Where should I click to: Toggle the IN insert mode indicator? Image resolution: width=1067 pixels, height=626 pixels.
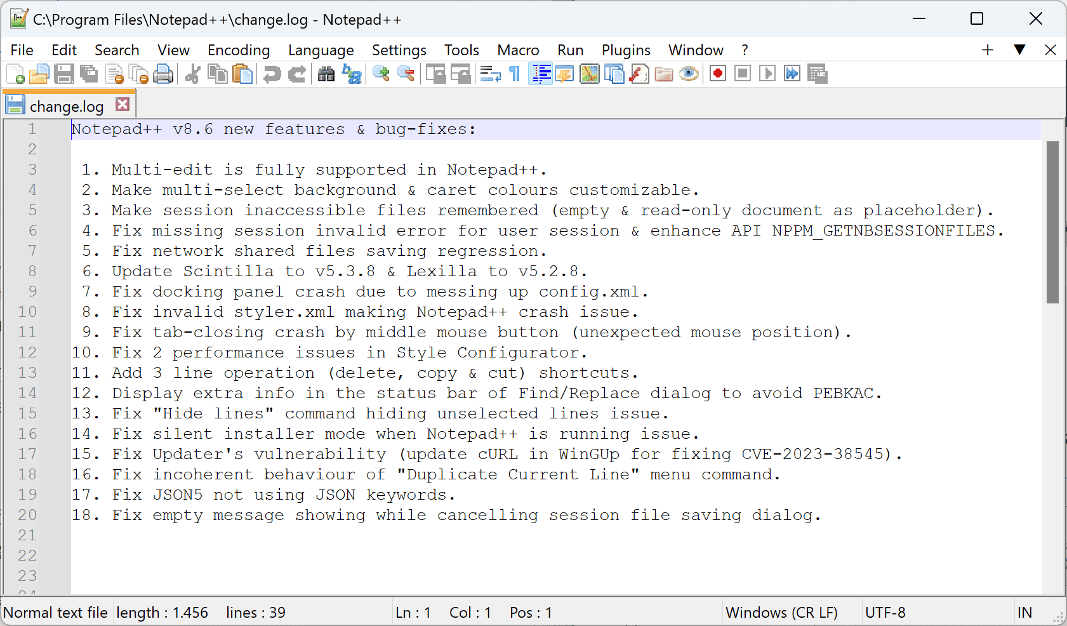1025,613
